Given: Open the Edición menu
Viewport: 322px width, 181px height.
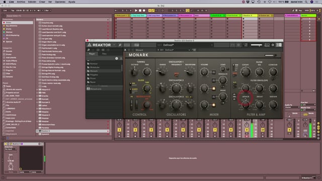Looking at the screenshot, I should 32,2.
